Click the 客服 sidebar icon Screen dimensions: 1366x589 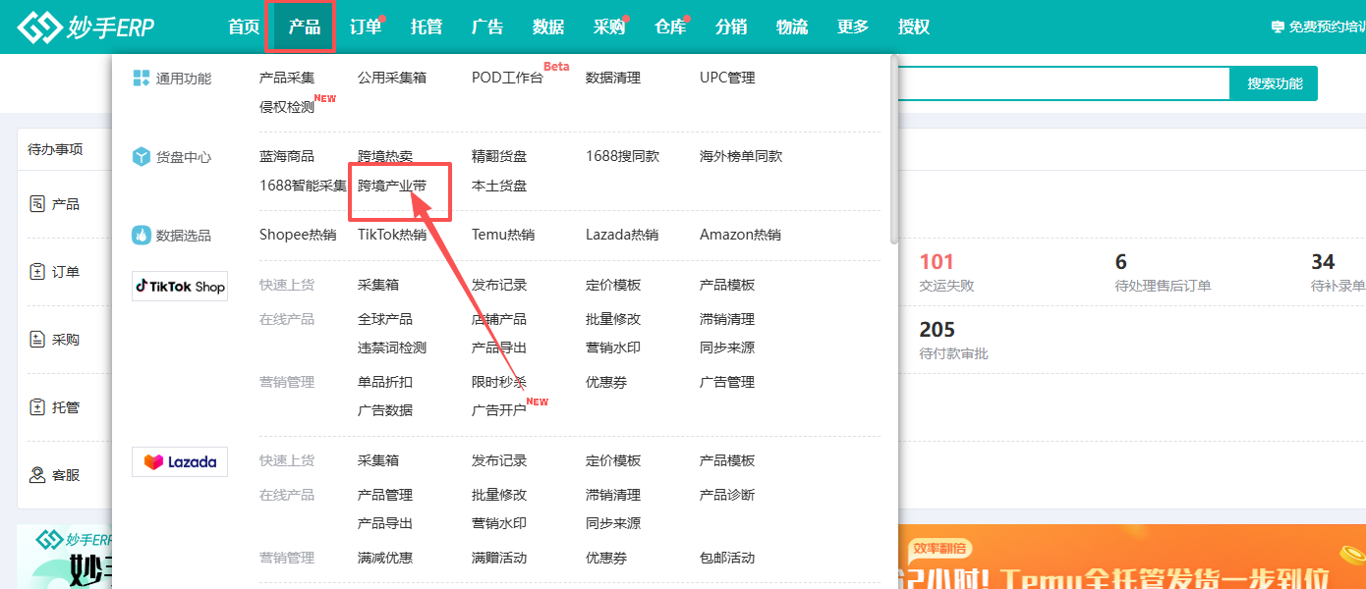tap(37, 475)
